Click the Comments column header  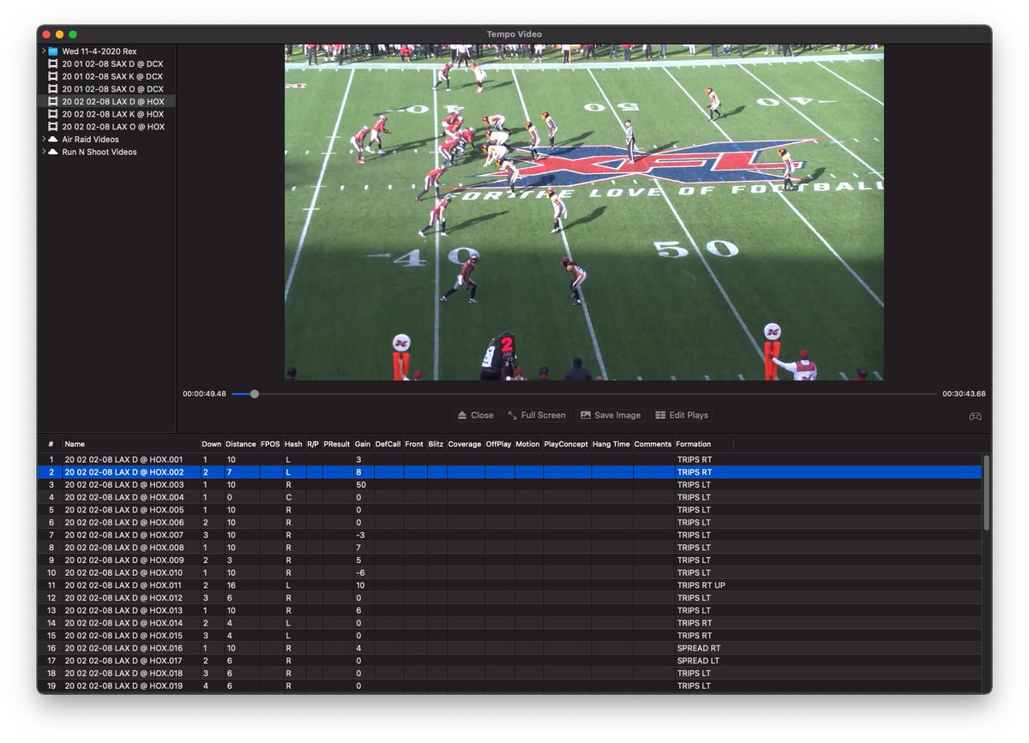(653, 444)
